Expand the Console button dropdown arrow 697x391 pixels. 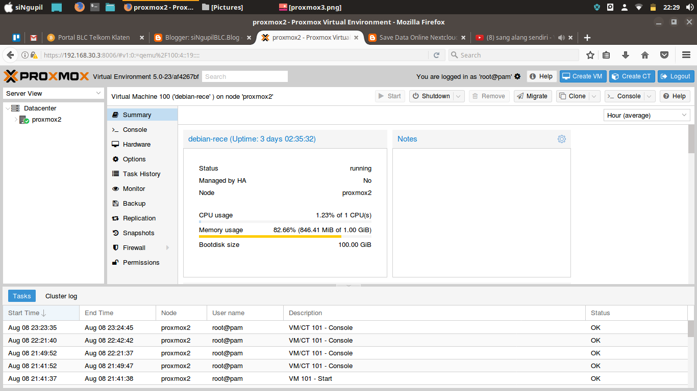coord(649,96)
